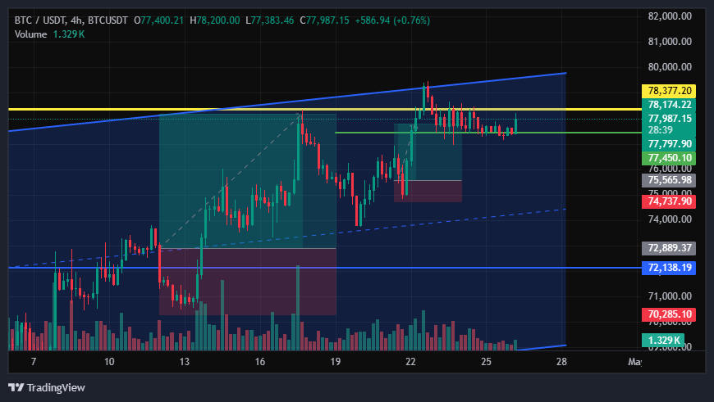The height and width of the screenshot is (402, 714).
Task: Click the latest green candle
Action: [516, 124]
